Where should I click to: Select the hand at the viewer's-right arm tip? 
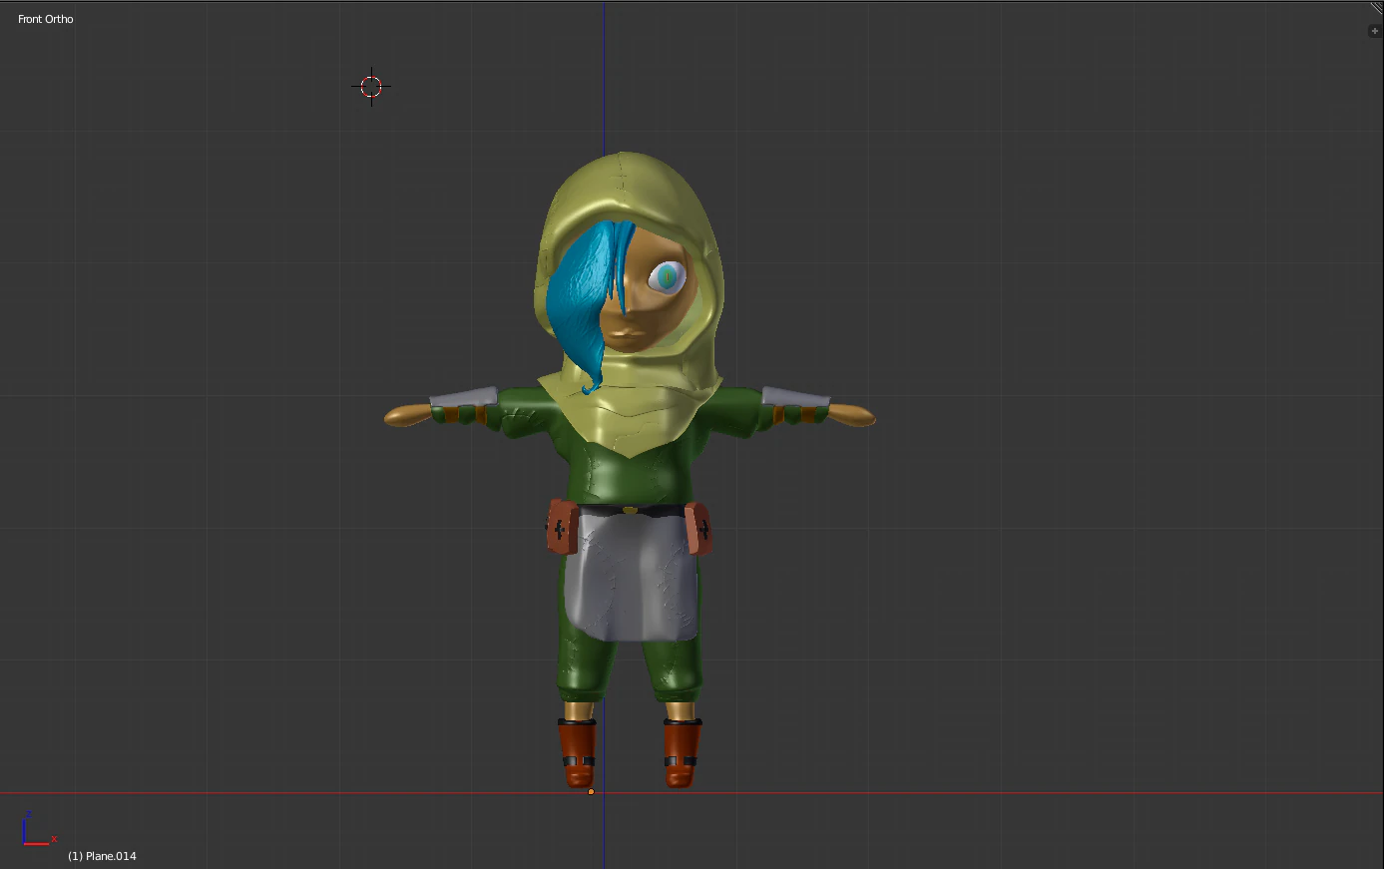coord(850,415)
